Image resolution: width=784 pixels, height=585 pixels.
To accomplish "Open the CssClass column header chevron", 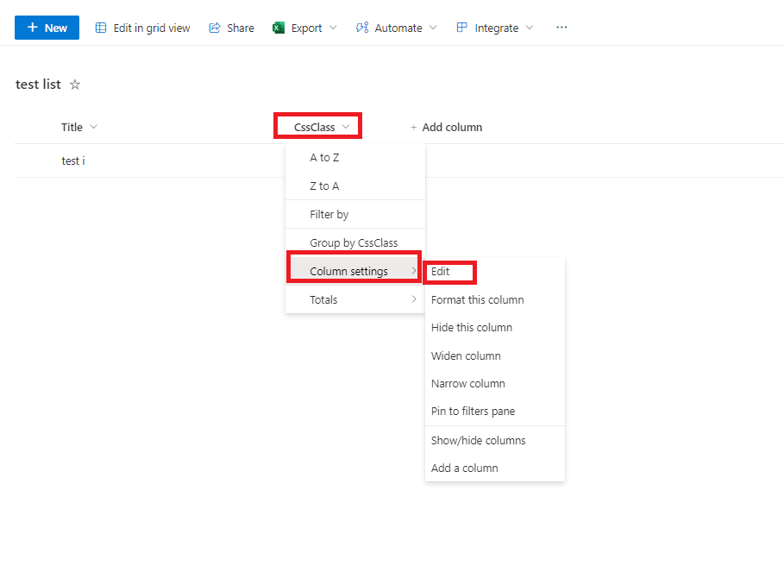I will point(346,127).
